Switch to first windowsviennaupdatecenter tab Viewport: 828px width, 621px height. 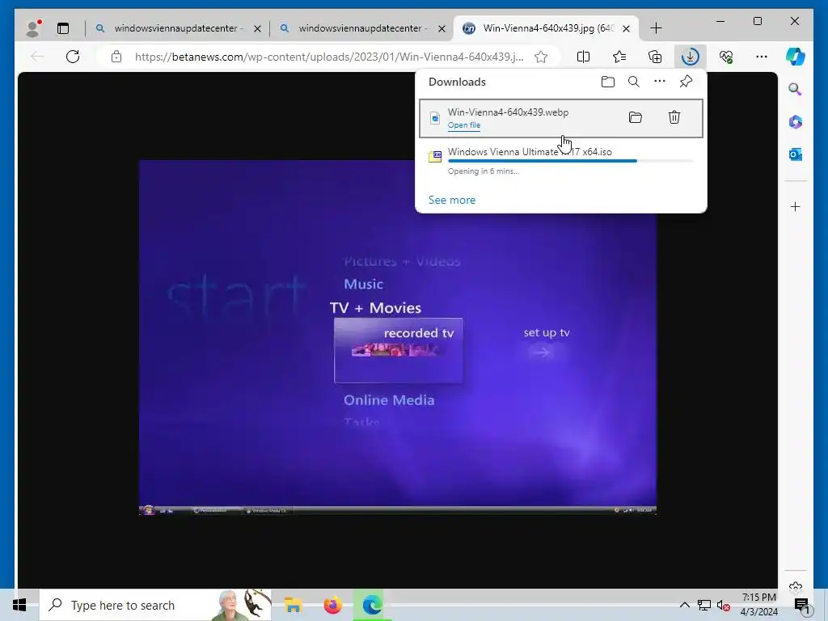click(x=179, y=28)
